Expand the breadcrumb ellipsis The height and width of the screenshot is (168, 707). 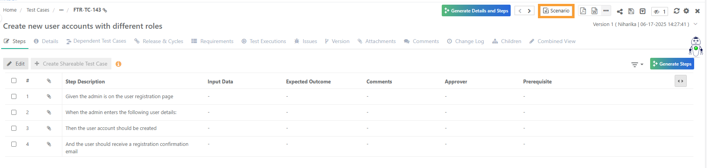click(x=61, y=10)
